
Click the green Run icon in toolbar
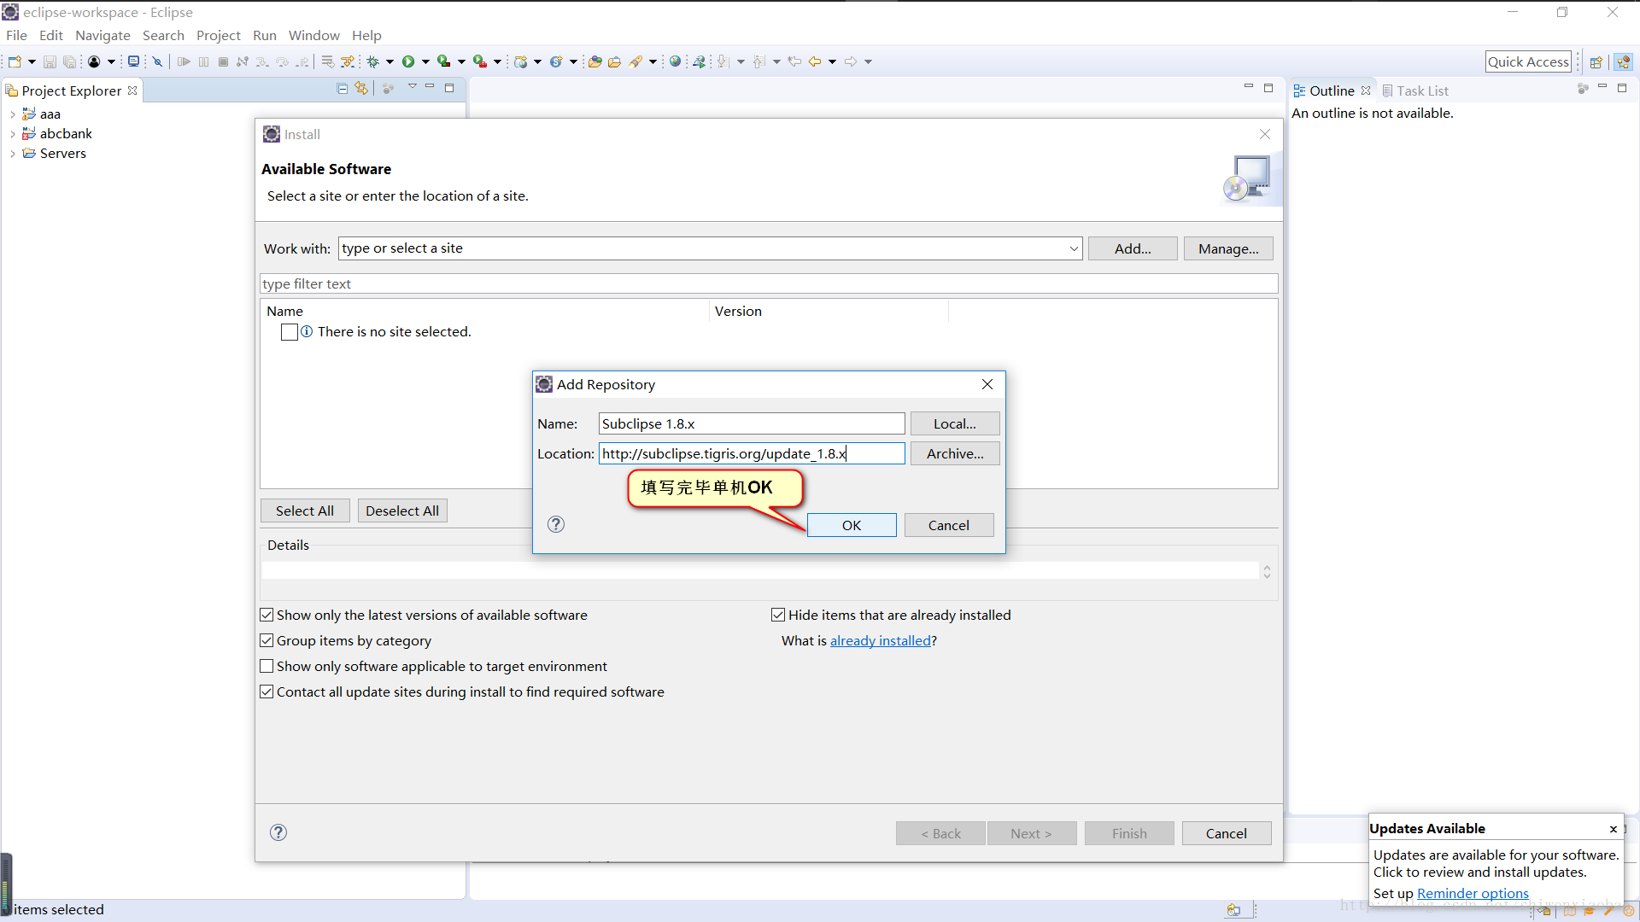point(408,61)
